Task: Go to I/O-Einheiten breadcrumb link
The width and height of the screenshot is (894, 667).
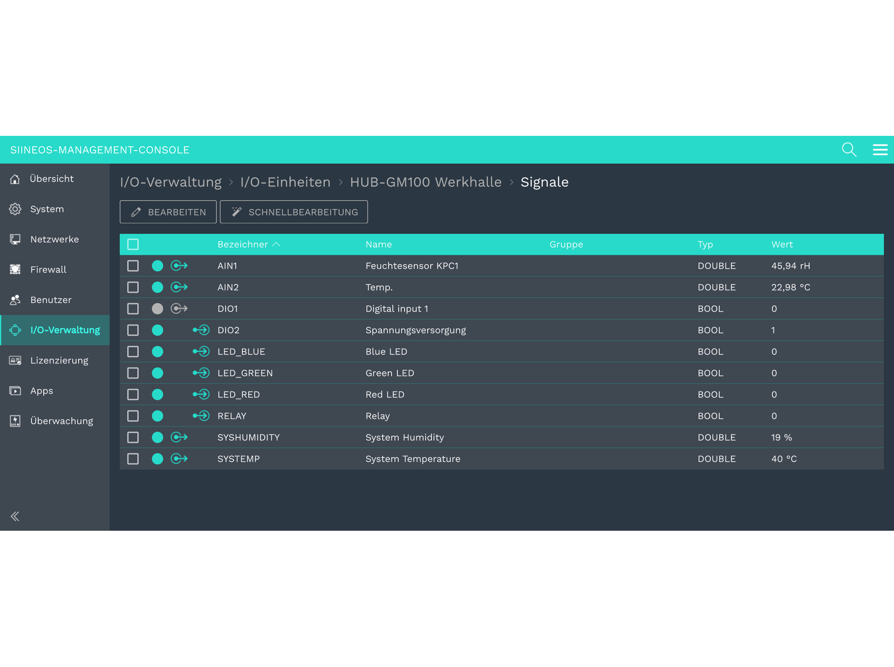Action: pos(285,182)
